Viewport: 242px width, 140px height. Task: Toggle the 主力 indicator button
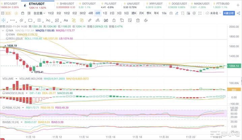8,13
